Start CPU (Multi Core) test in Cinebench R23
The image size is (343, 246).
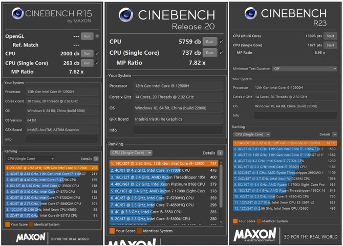[330, 36]
